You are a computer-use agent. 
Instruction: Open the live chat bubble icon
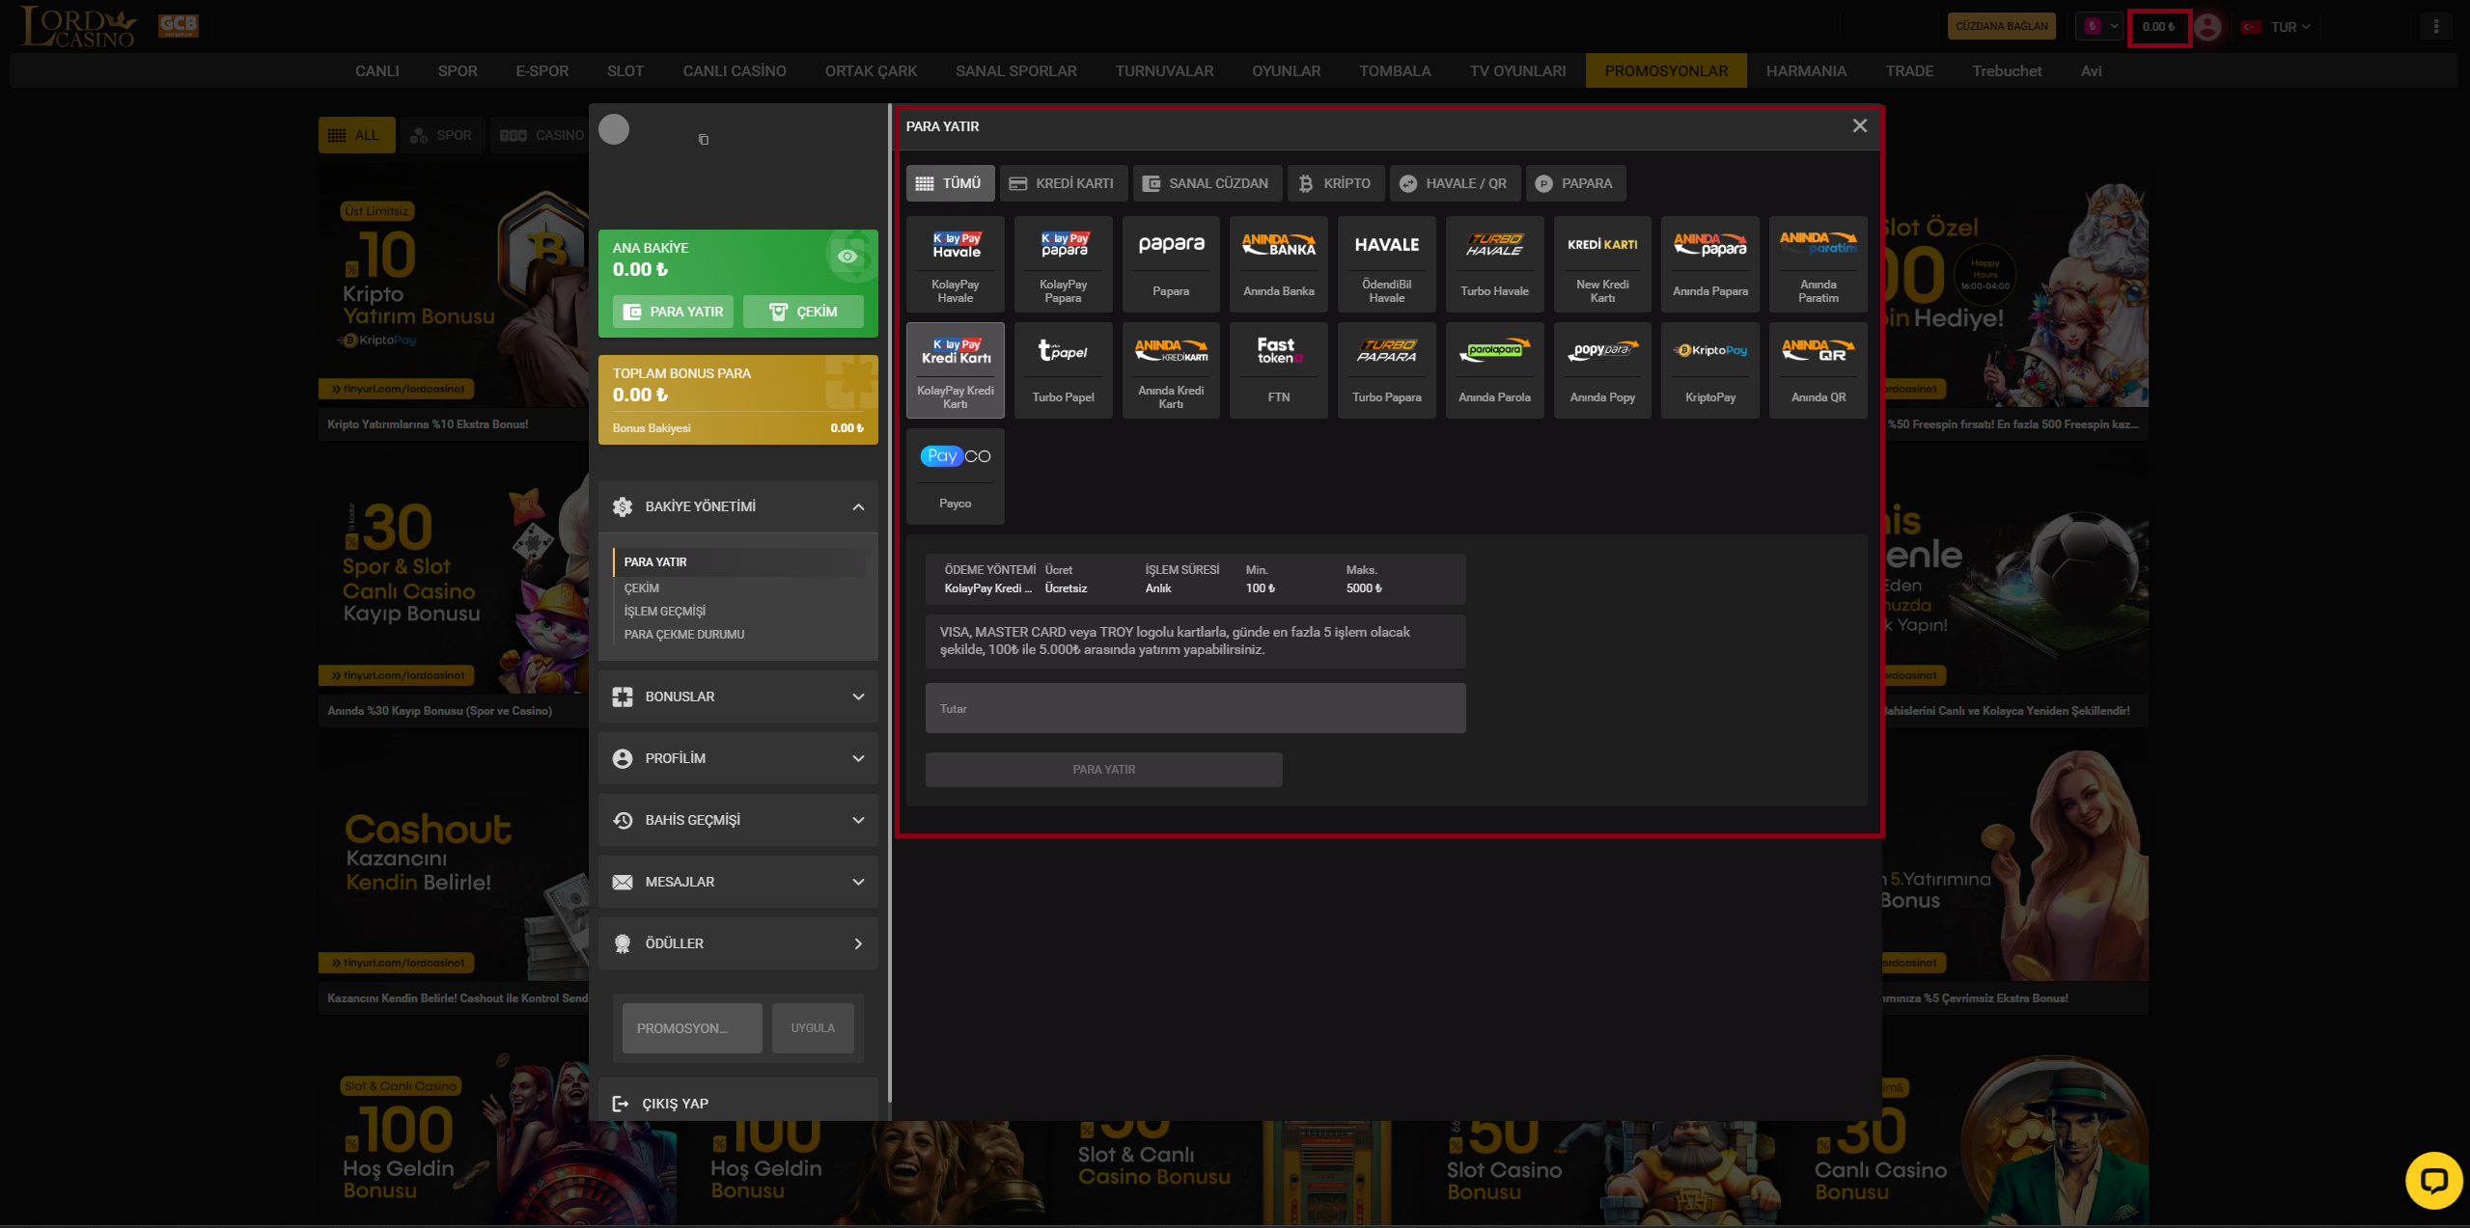2433,1181
